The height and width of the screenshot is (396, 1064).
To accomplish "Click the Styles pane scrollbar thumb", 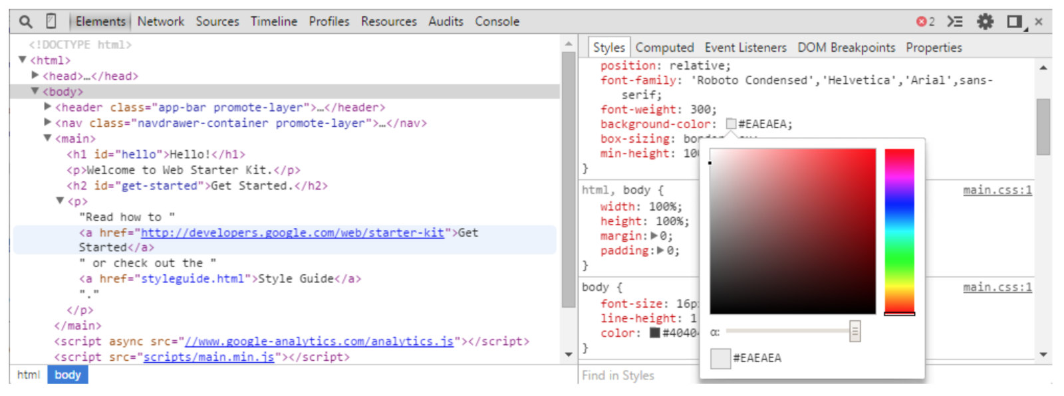I will pyautogui.click(x=1043, y=126).
